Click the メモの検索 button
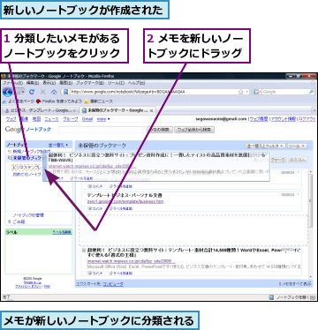This screenshot has width=318, height=330. pos(160,130)
